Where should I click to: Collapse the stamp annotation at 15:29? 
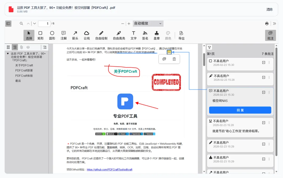point(264,159)
